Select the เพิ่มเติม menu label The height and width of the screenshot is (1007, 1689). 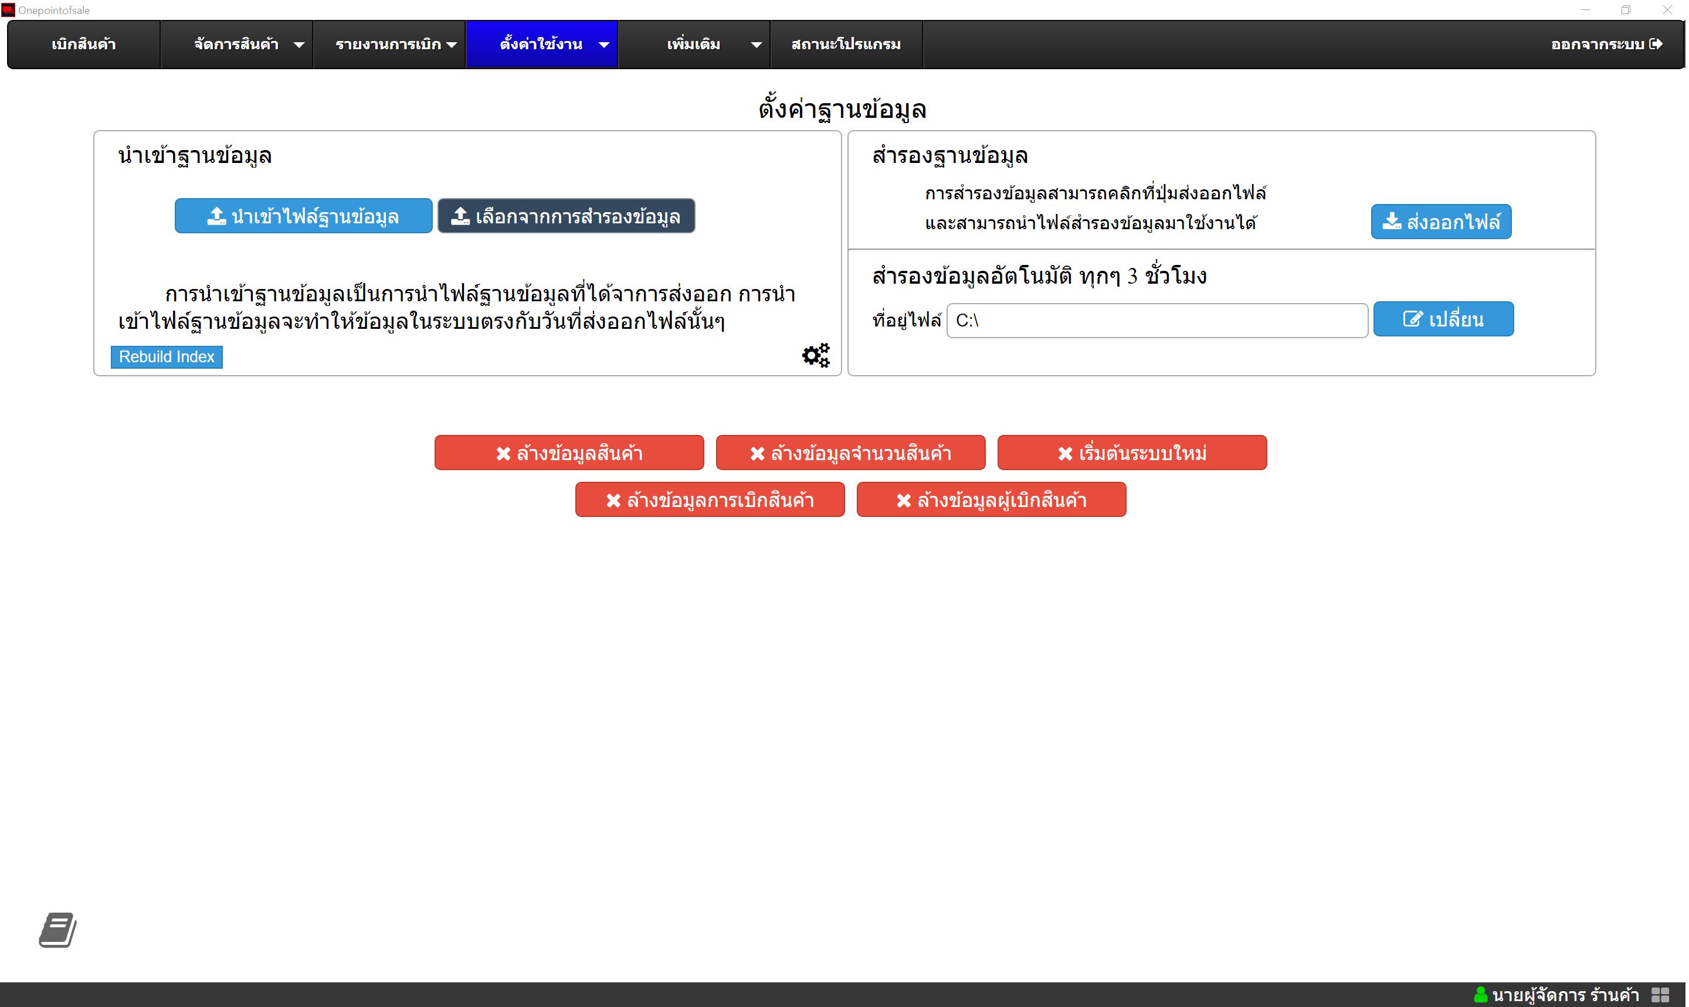coord(693,44)
